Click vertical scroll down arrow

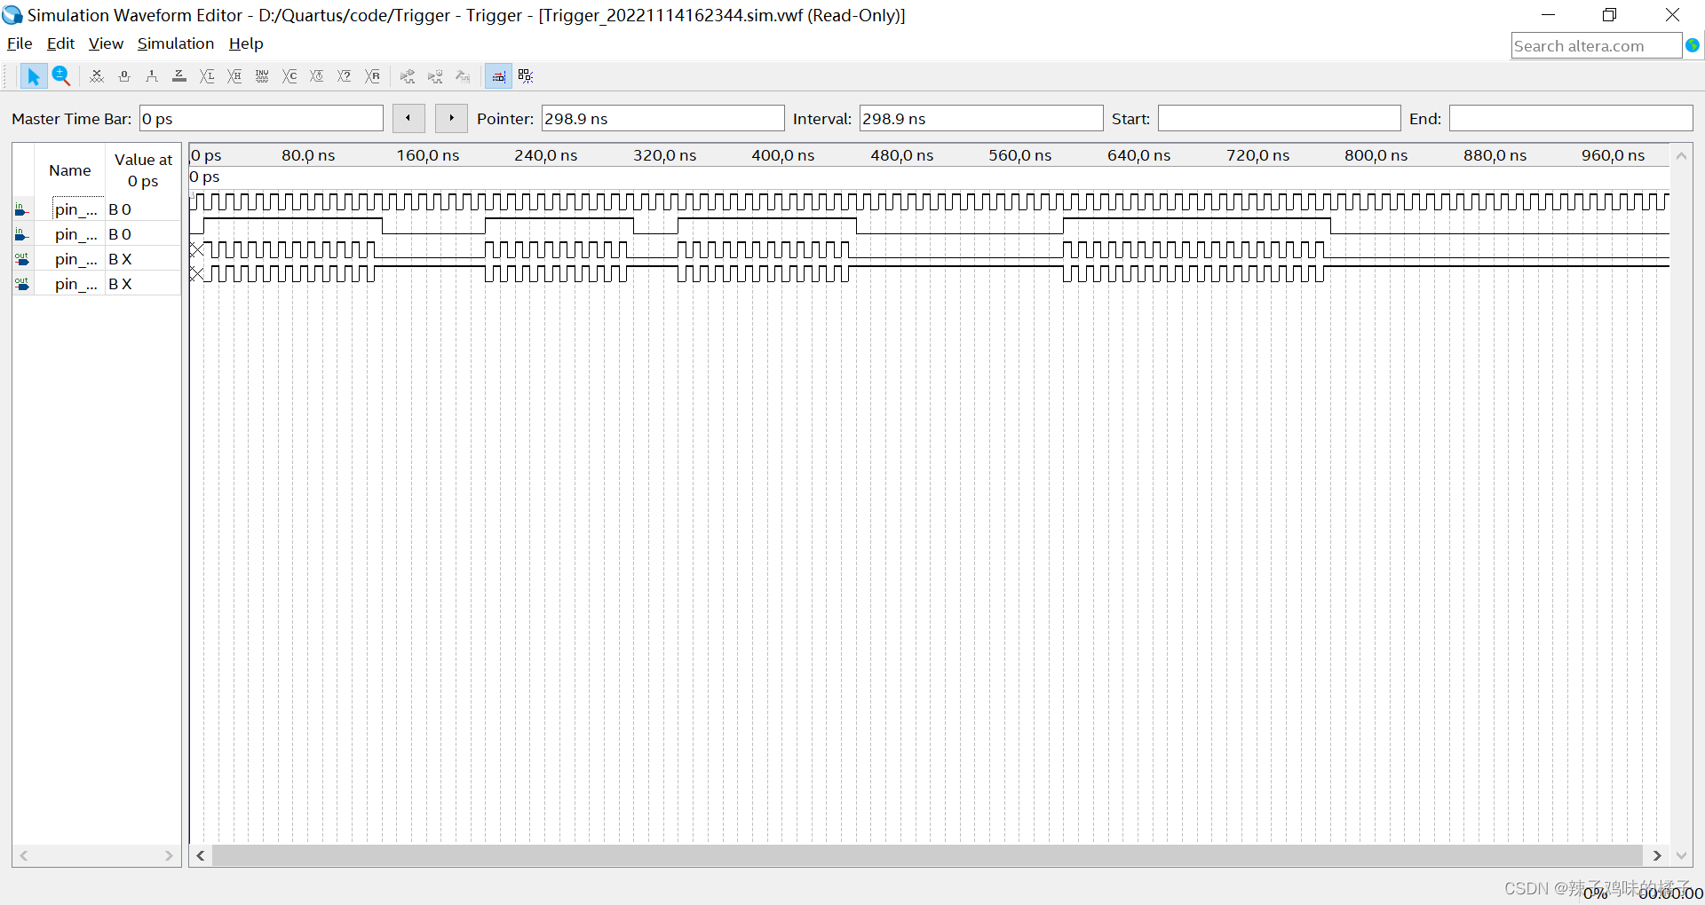click(1681, 855)
